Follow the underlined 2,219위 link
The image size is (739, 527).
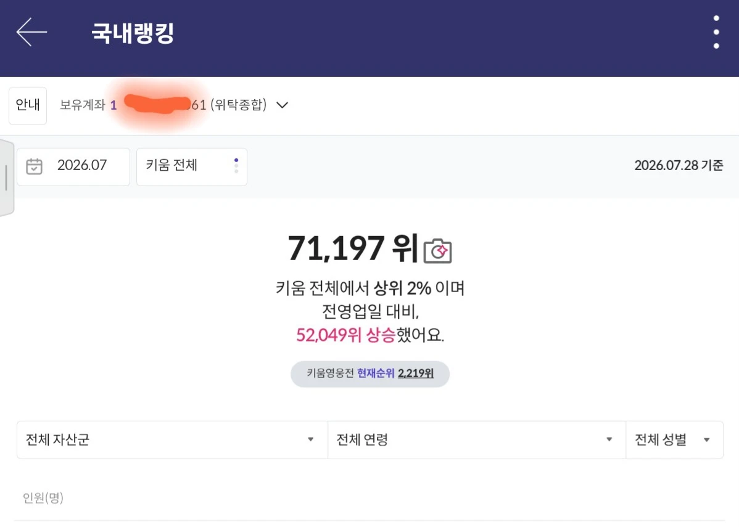point(416,374)
